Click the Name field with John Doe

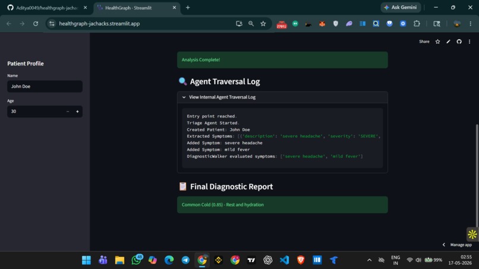click(45, 87)
